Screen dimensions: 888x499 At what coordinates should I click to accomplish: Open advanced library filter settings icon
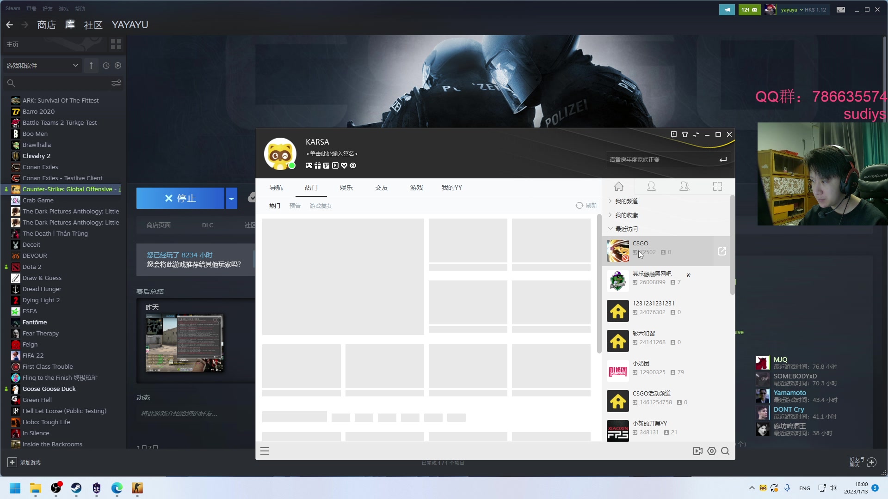click(116, 83)
